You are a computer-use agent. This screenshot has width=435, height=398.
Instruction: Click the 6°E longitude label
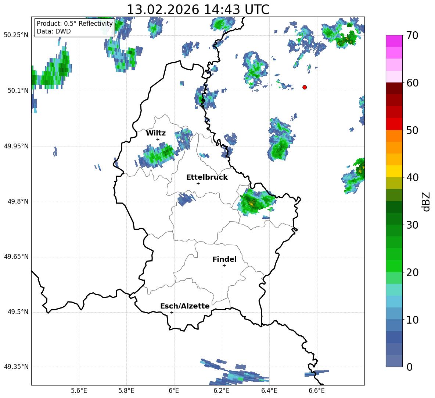coord(174,391)
